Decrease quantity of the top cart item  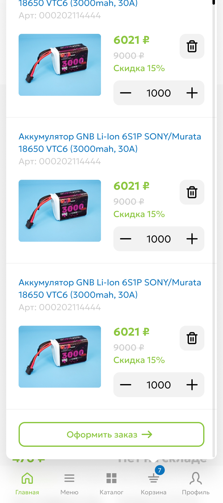coord(125,93)
